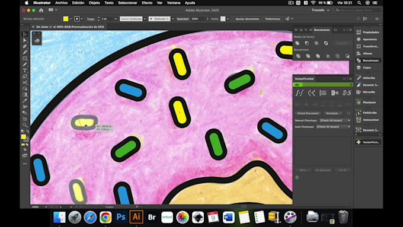Click the Crop pathfinder icon
The image size is (403, 227).
point(328,56)
